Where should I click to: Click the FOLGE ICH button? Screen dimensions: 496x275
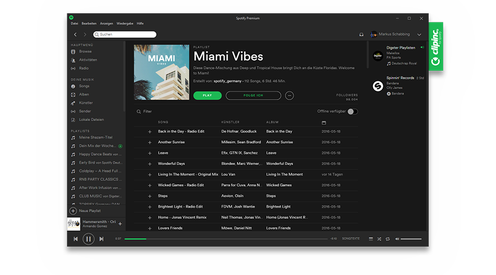coord(254,95)
